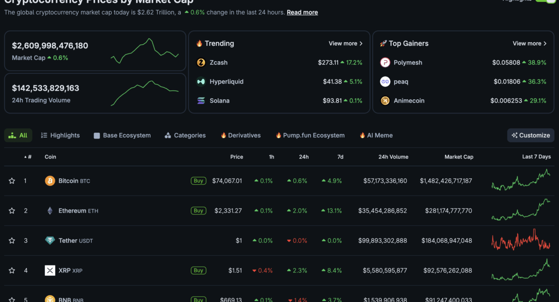
Task: Click the Tether coin icon
Action: [x=50, y=240]
